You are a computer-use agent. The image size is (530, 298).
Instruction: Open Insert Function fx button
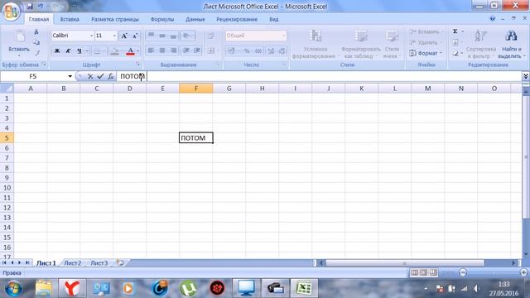[110, 76]
